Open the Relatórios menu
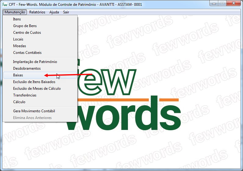This screenshot has width=243, height=171. point(37,12)
